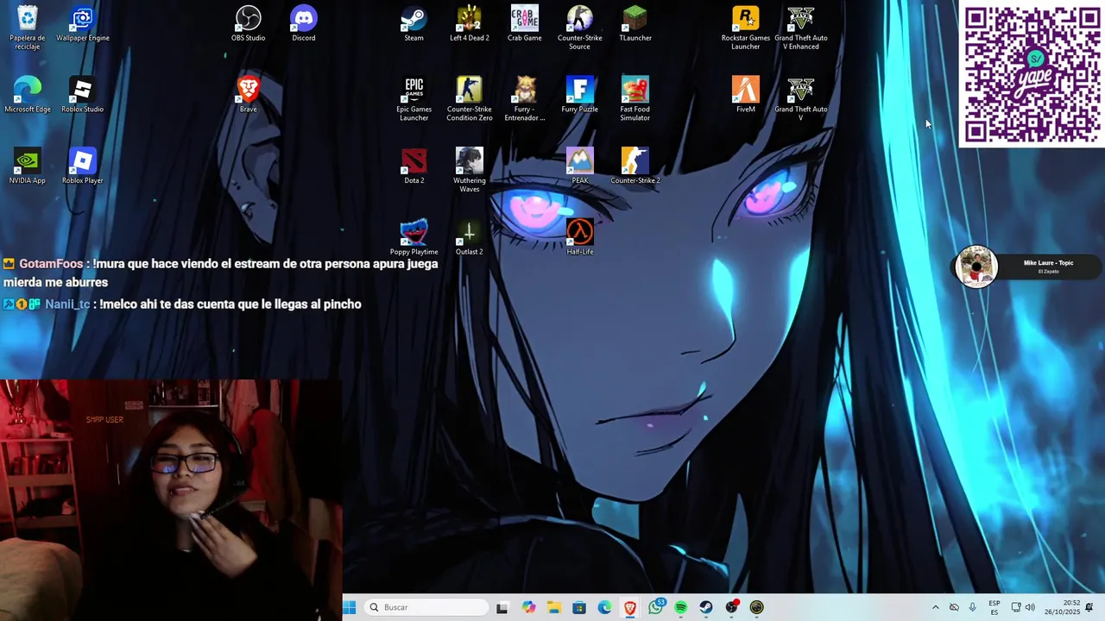Click the Buscar taskbar search box
The image size is (1105, 621).
coord(426,607)
